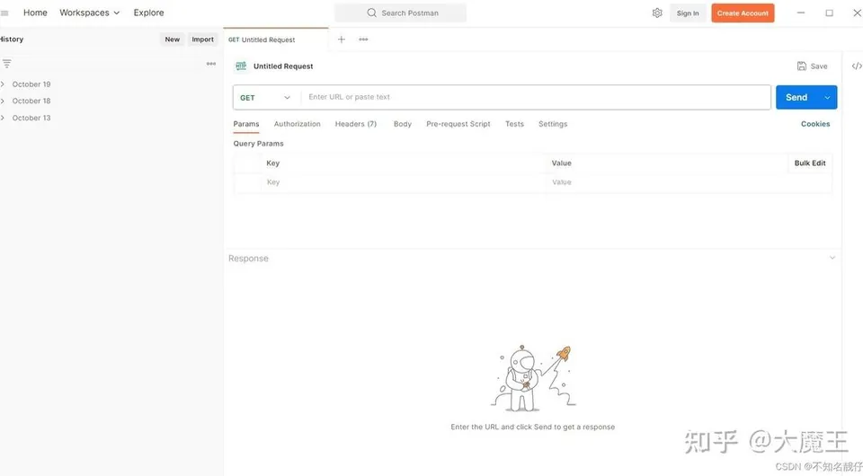Click the search magnifier icon

click(x=372, y=13)
